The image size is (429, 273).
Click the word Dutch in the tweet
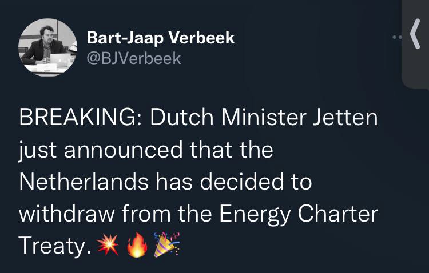pos(182,119)
